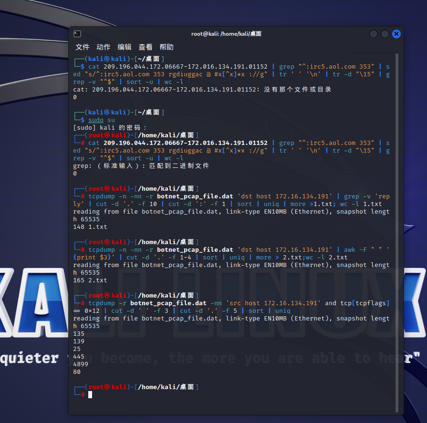Click the underlined 'sudo' command text
427x423 pixels.
point(96,120)
